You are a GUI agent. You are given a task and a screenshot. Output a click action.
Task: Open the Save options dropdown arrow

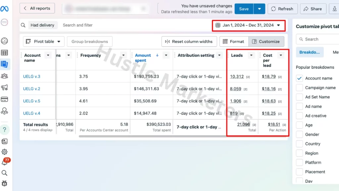259,9
